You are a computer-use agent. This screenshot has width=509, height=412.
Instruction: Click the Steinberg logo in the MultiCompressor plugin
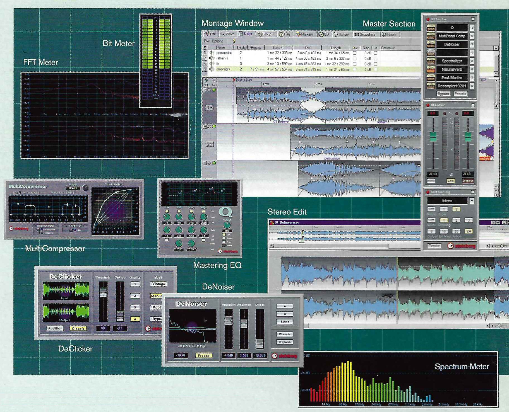[19, 229]
